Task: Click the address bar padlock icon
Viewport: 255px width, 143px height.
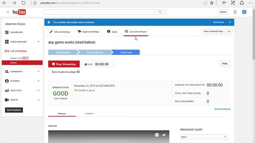Action: (x=35, y=3)
